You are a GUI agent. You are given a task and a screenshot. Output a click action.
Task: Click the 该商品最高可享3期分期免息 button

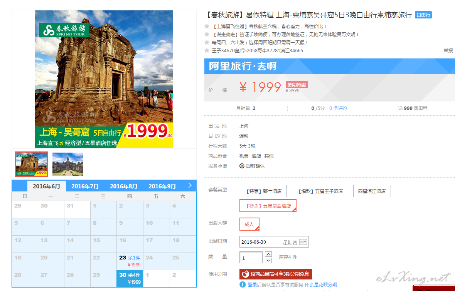click(x=276, y=274)
